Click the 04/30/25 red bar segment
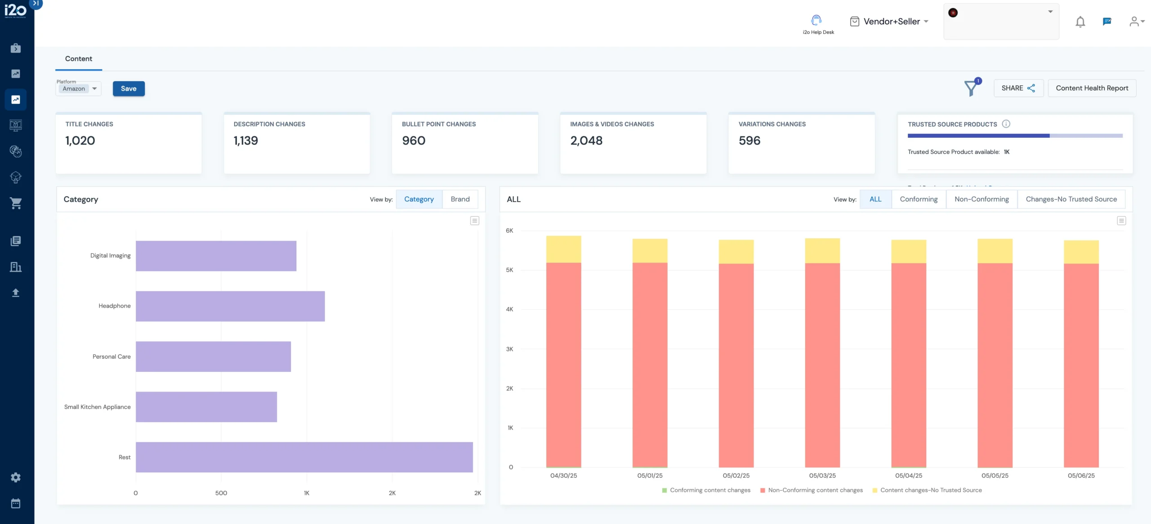The width and height of the screenshot is (1151, 524). (563, 365)
